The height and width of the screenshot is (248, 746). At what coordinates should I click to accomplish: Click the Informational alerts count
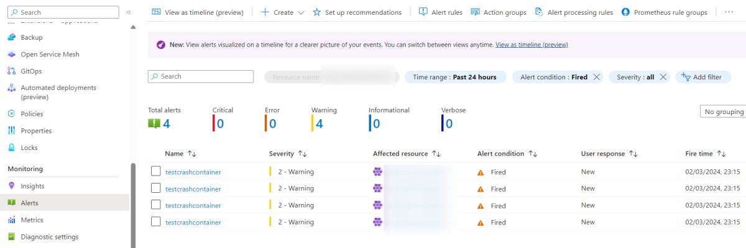point(376,123)
